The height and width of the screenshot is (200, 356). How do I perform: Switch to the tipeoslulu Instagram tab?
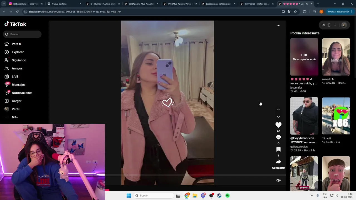[x=26, y=4]
